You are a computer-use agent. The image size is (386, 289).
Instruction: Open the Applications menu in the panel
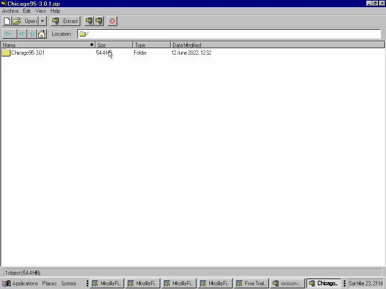[x=20, y=283]
